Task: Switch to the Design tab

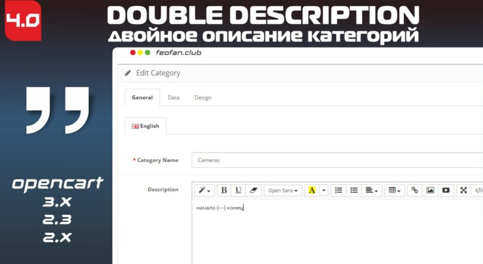Action: pyautogui.click(x=203, y=97)
